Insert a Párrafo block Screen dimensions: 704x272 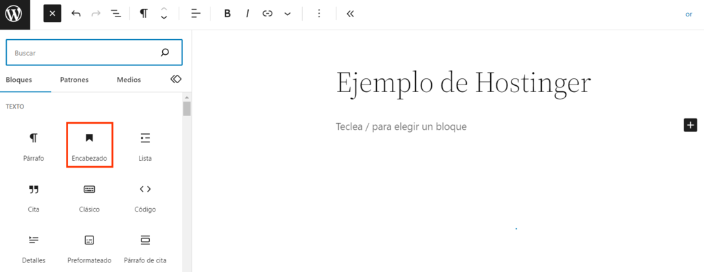[x=34, y=146]
